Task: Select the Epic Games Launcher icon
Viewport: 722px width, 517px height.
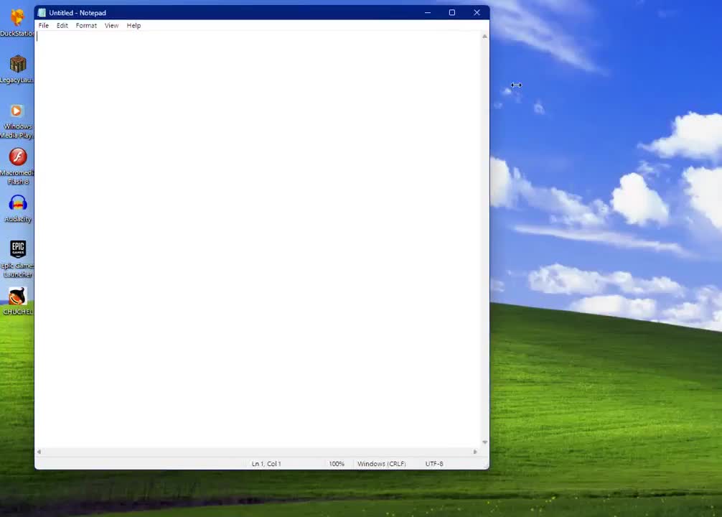Action: pyautogui.click(x=17, y=250)
